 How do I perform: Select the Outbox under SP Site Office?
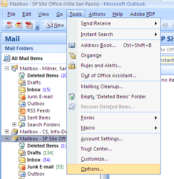[36, 174]
